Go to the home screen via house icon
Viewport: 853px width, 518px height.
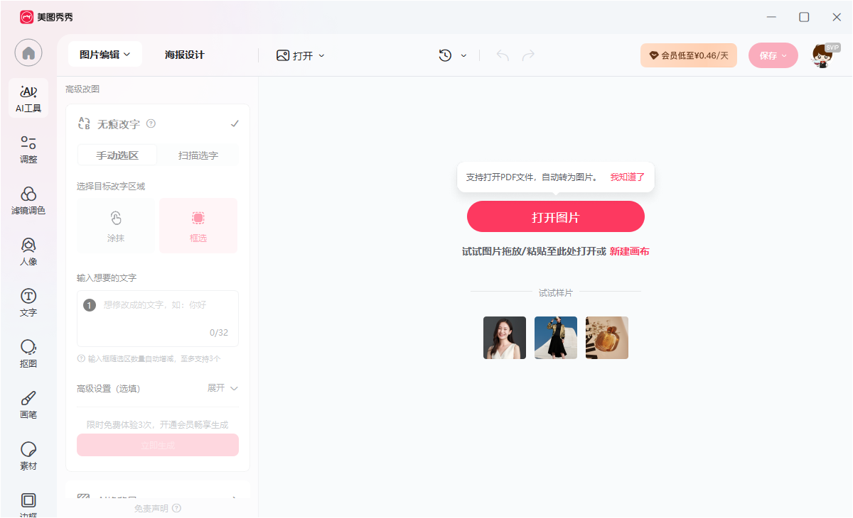28,53
